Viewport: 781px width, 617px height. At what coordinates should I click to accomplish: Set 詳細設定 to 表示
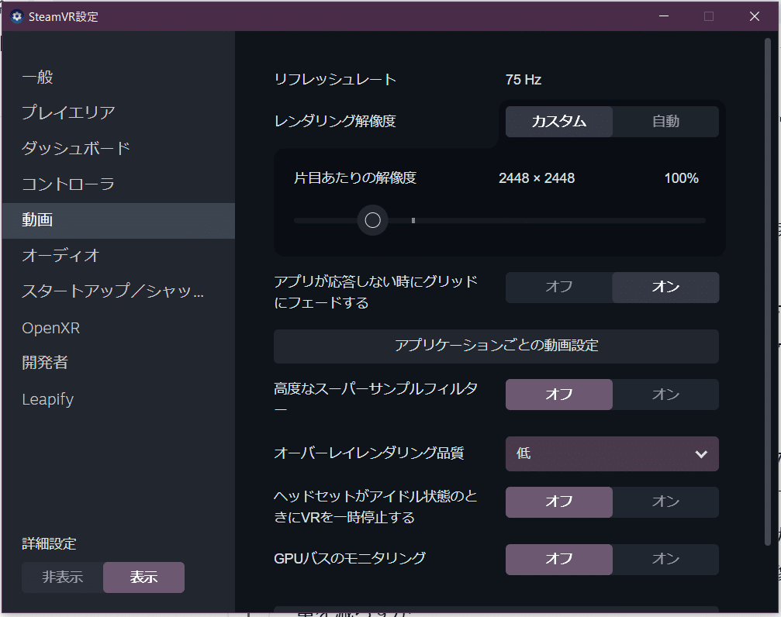144,577
